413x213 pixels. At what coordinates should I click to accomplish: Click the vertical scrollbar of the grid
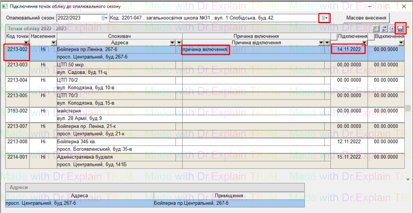(408, 109)
